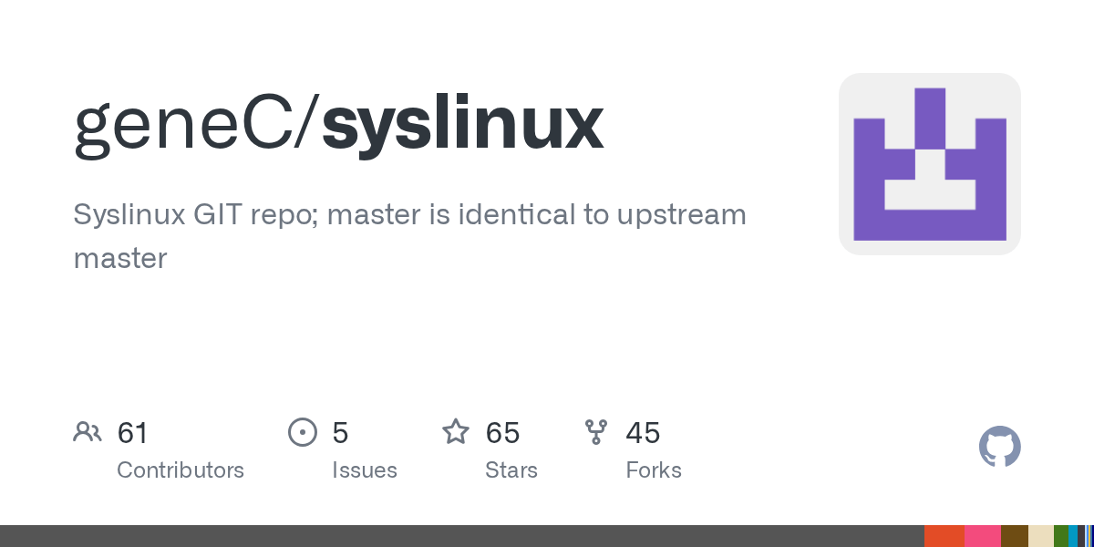Click the Forks branch icon

point(596,432)
